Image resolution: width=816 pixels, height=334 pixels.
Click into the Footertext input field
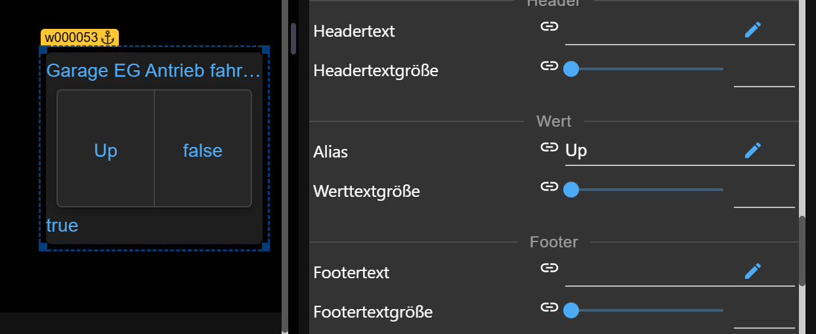[650, 272]
